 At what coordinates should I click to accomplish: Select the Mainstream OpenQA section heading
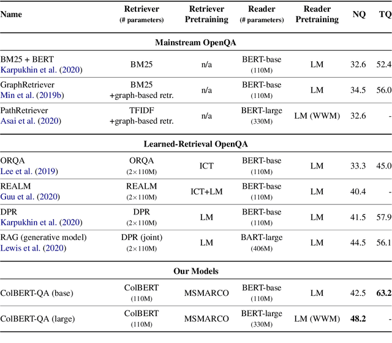[x=196, y=42]
